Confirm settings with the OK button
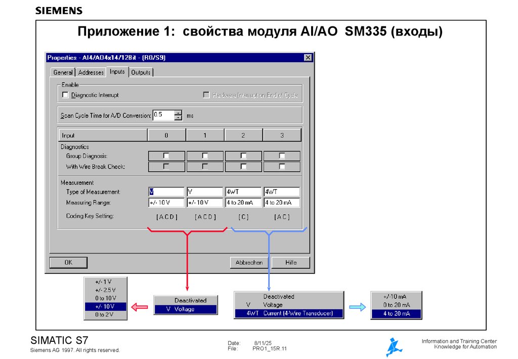 (68, 262)
